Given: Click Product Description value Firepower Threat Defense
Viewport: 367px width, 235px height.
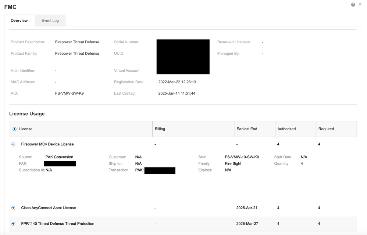Looking at the screenshot, I should (77, 42).
